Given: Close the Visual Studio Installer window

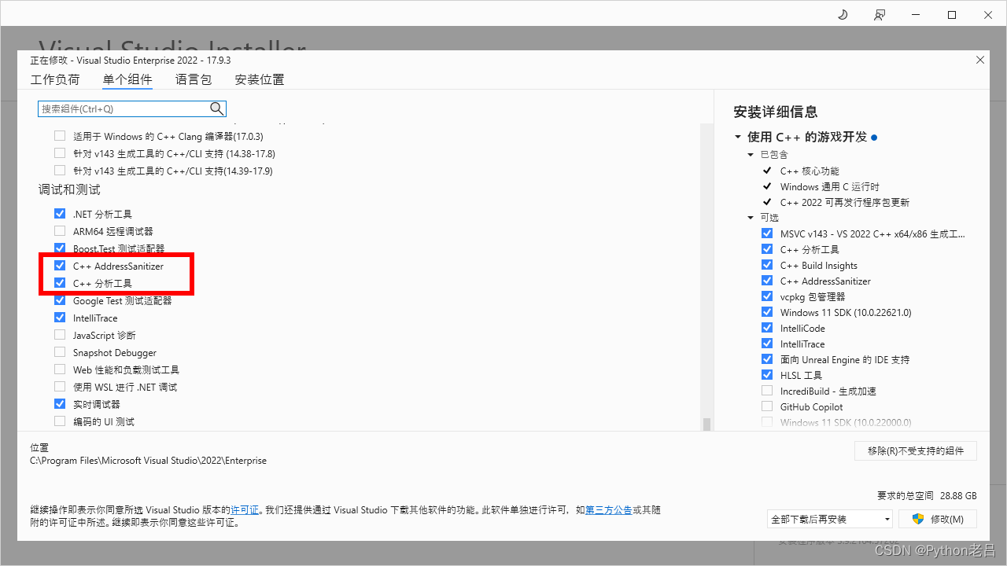Looking at the screenshot, I should click(x=988, y=15).
